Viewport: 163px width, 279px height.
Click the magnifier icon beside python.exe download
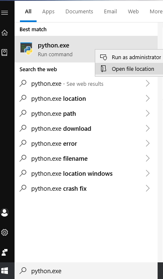pyautogui.click(x=23, y=128)
